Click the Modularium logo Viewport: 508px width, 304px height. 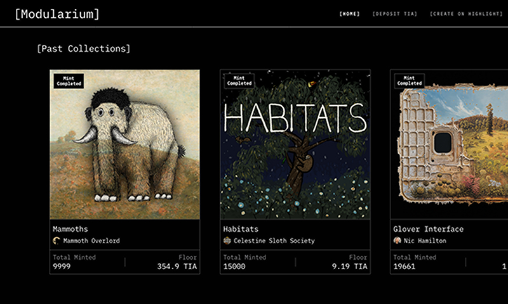point(57,14)
